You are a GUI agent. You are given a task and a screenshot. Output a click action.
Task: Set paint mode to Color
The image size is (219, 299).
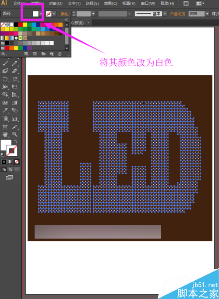coord(4,162)
